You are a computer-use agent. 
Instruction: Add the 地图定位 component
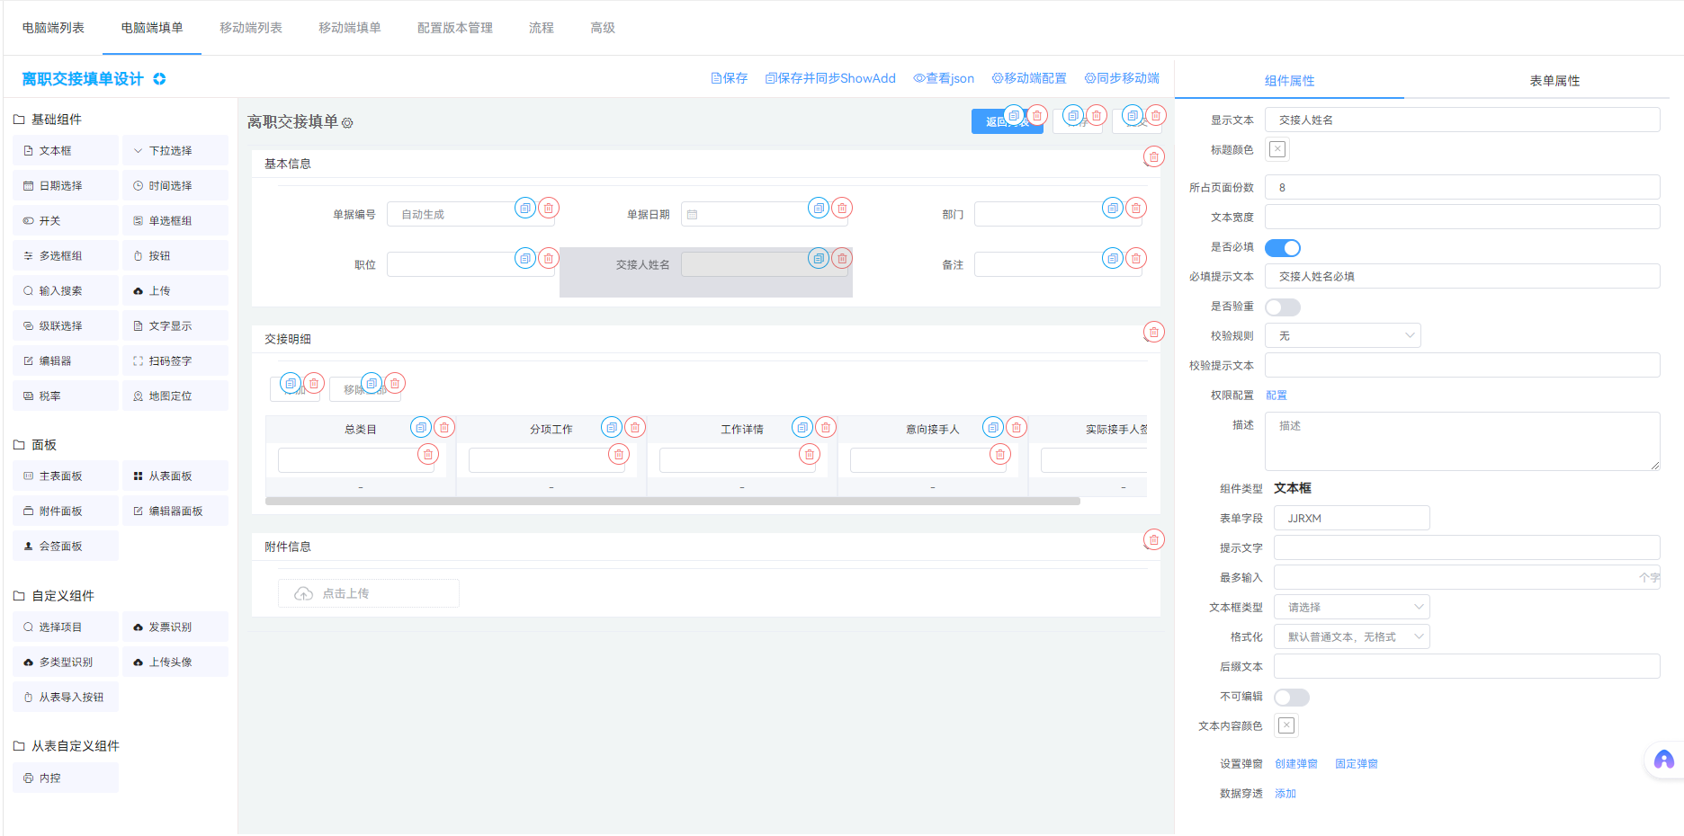tap(175, 396)
